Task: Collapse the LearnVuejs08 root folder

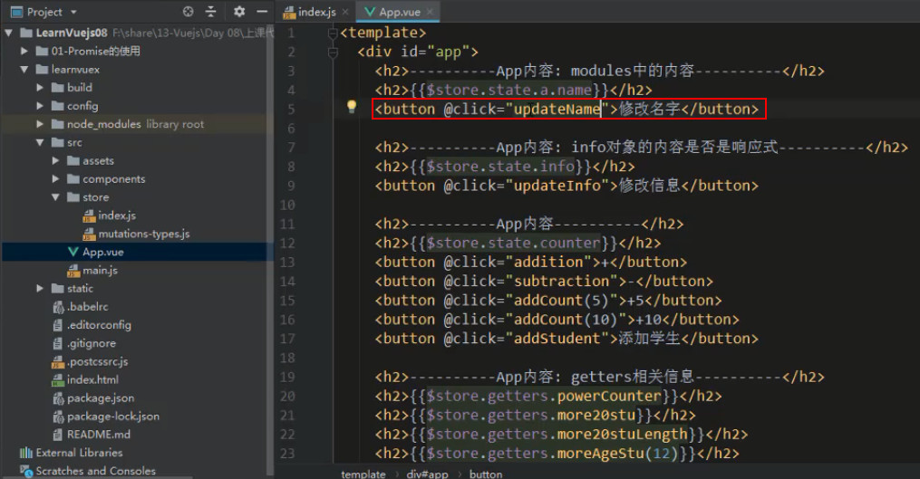Action: pyautogui.click(x=9, y=33)
